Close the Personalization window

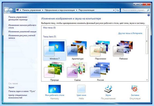pos(147,4)
